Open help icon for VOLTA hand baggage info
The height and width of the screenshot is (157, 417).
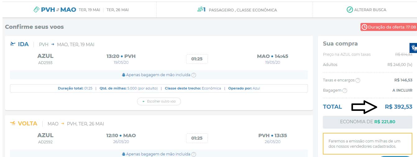[x=194, y=154]
